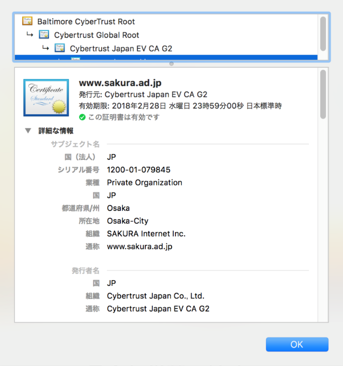The height and width of the screenshot is (366, 343).
Task: Click the Baltimore CyberTrust Root certificate icon
Action: point(27,21)
